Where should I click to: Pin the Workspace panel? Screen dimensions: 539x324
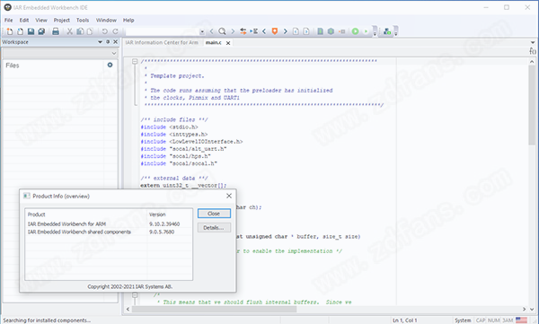point(108,42)
